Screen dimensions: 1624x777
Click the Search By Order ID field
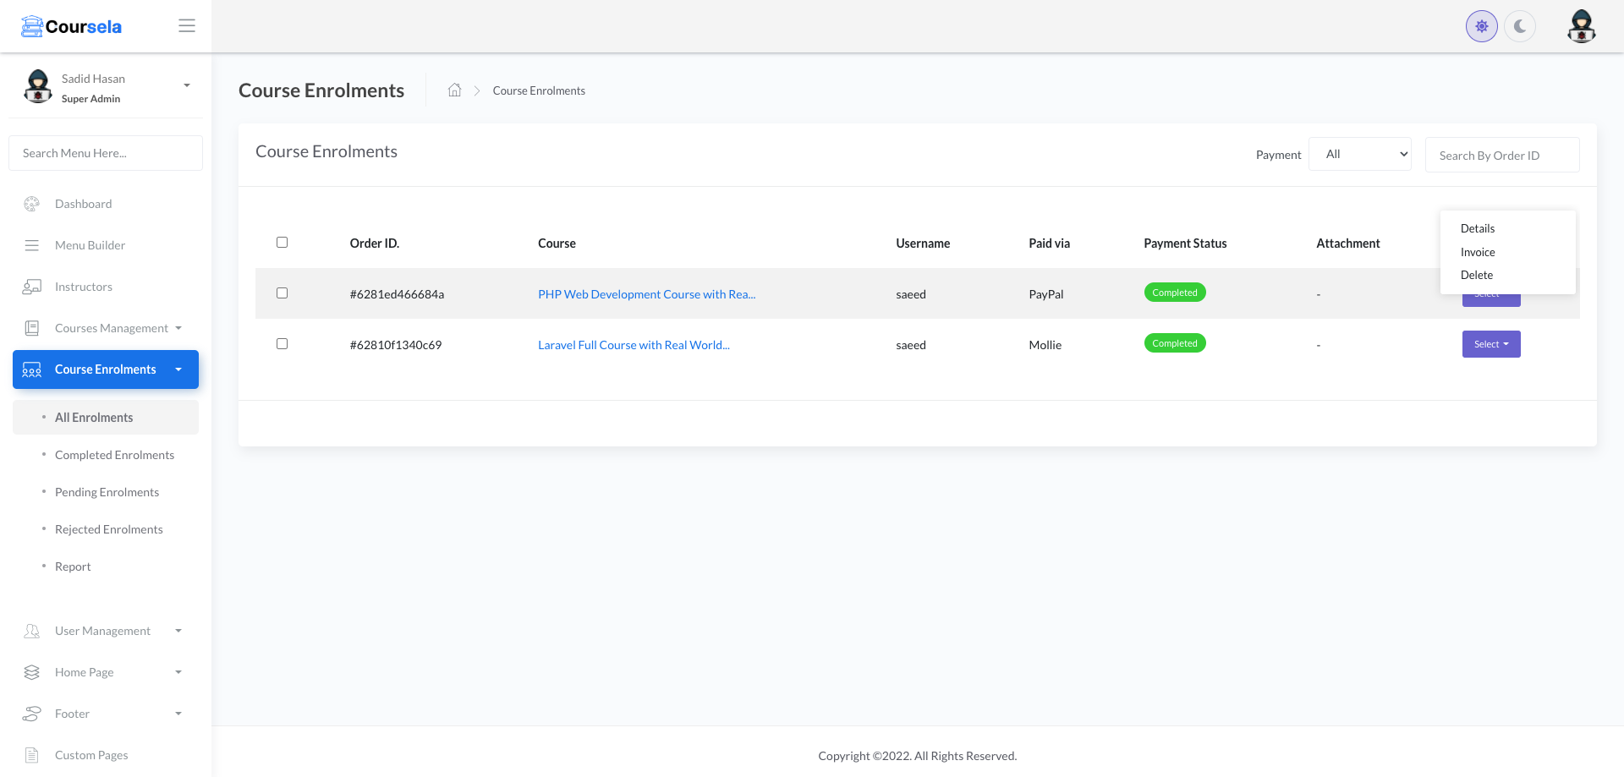pos(1502,155)
